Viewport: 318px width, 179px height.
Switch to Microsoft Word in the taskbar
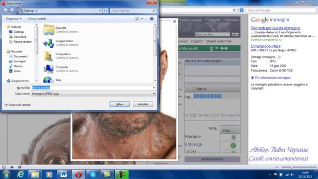64,175
